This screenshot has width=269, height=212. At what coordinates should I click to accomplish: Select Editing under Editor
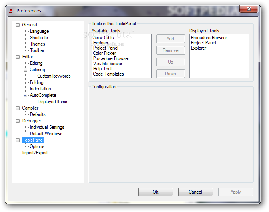tap(36, 63)
